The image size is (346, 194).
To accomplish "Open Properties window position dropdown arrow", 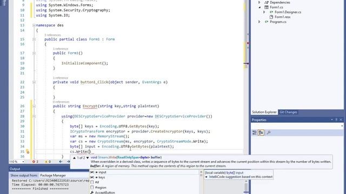I will [x=331, y=120].
